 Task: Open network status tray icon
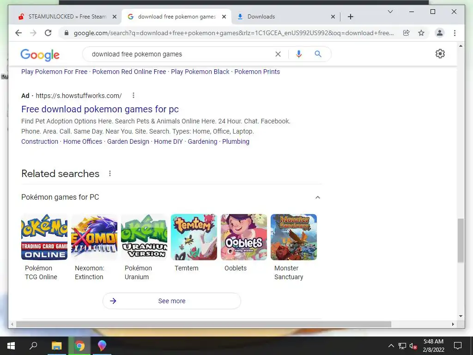point(402,346)
